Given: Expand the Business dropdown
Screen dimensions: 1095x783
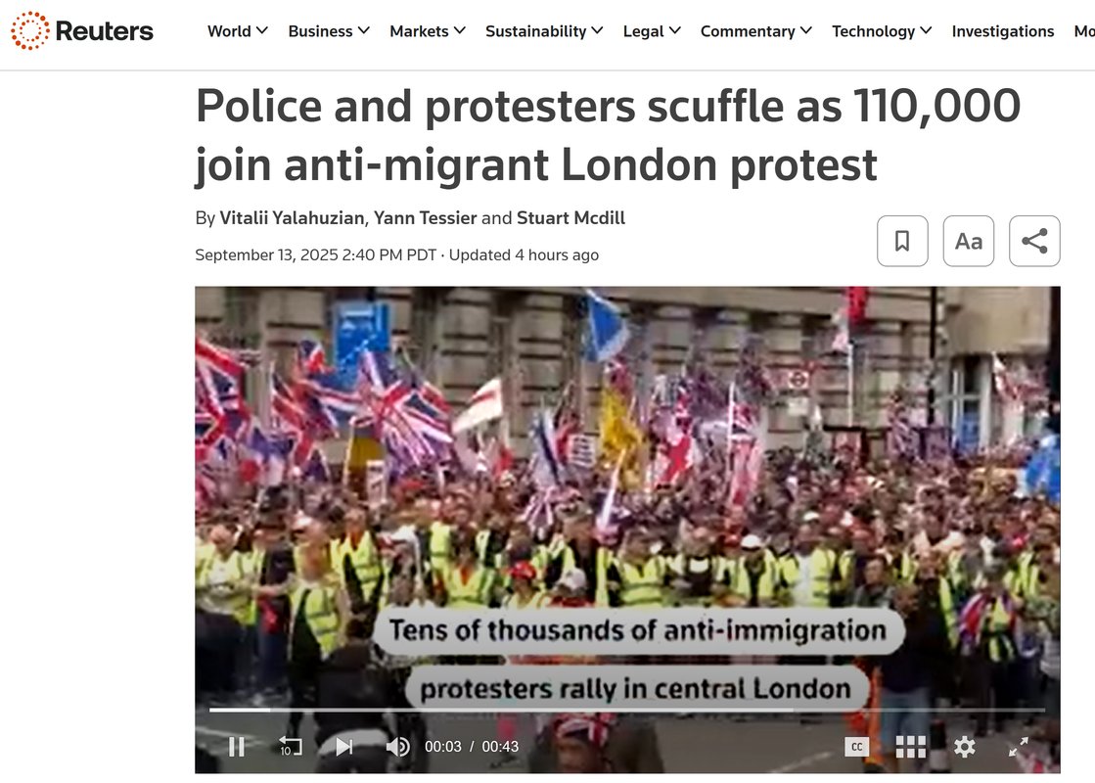Looking at the screenshot, I should pyautogui.click(x=329, y=31).
